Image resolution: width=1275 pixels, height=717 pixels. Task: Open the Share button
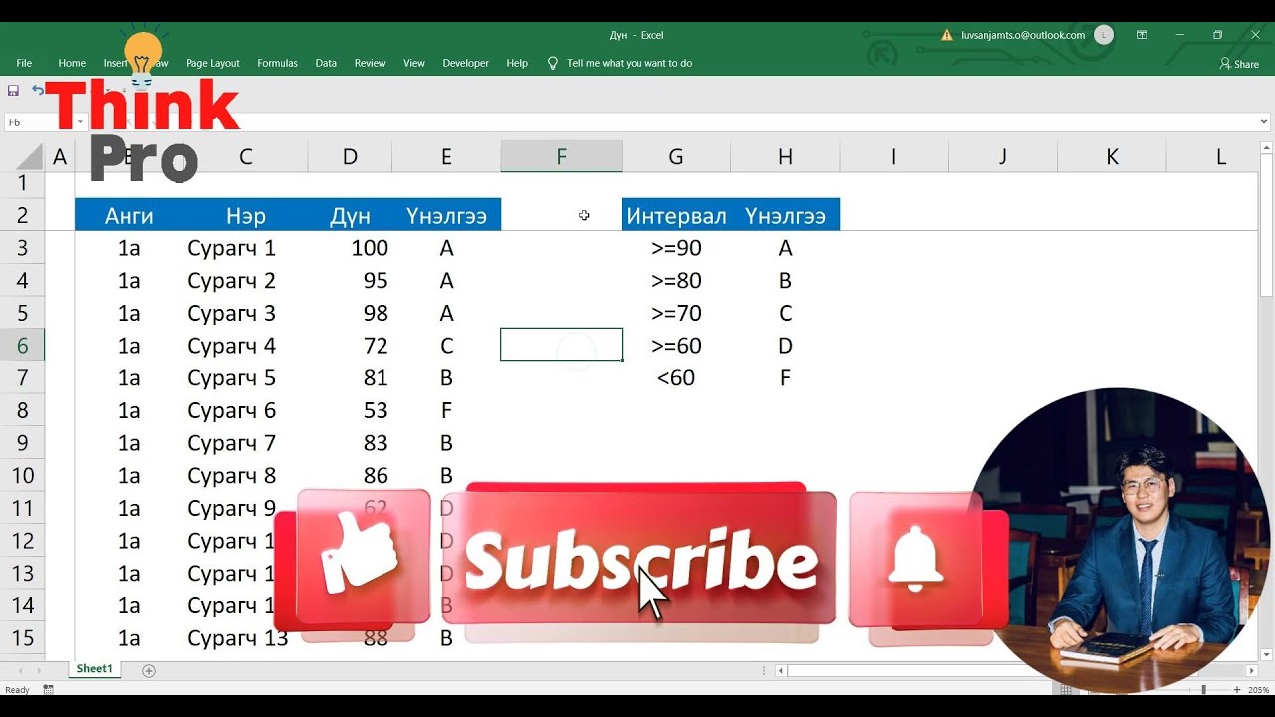coord(1239,63)
